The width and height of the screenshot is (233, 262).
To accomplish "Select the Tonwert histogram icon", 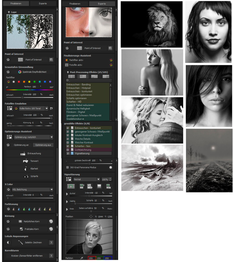I will pyautogui.click(x=25, y=161).
